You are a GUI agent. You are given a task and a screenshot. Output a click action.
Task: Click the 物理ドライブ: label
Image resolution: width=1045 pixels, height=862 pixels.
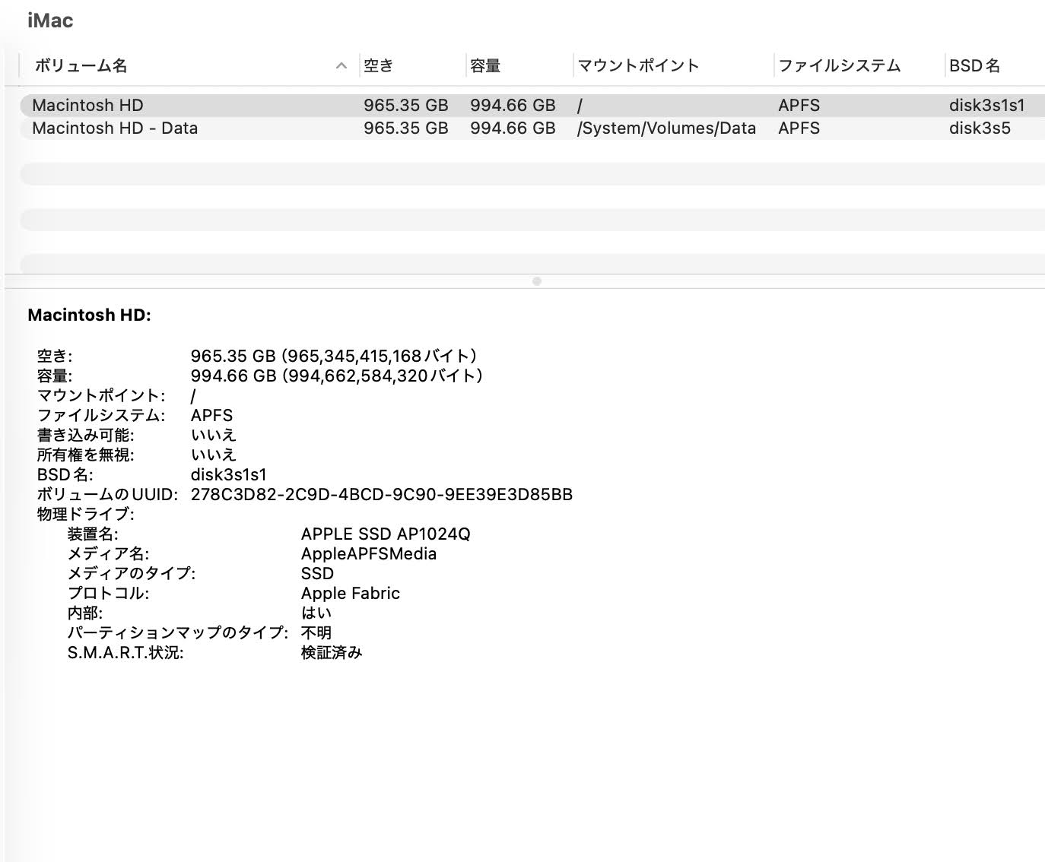pyautogui.click(x=85, y=514)
